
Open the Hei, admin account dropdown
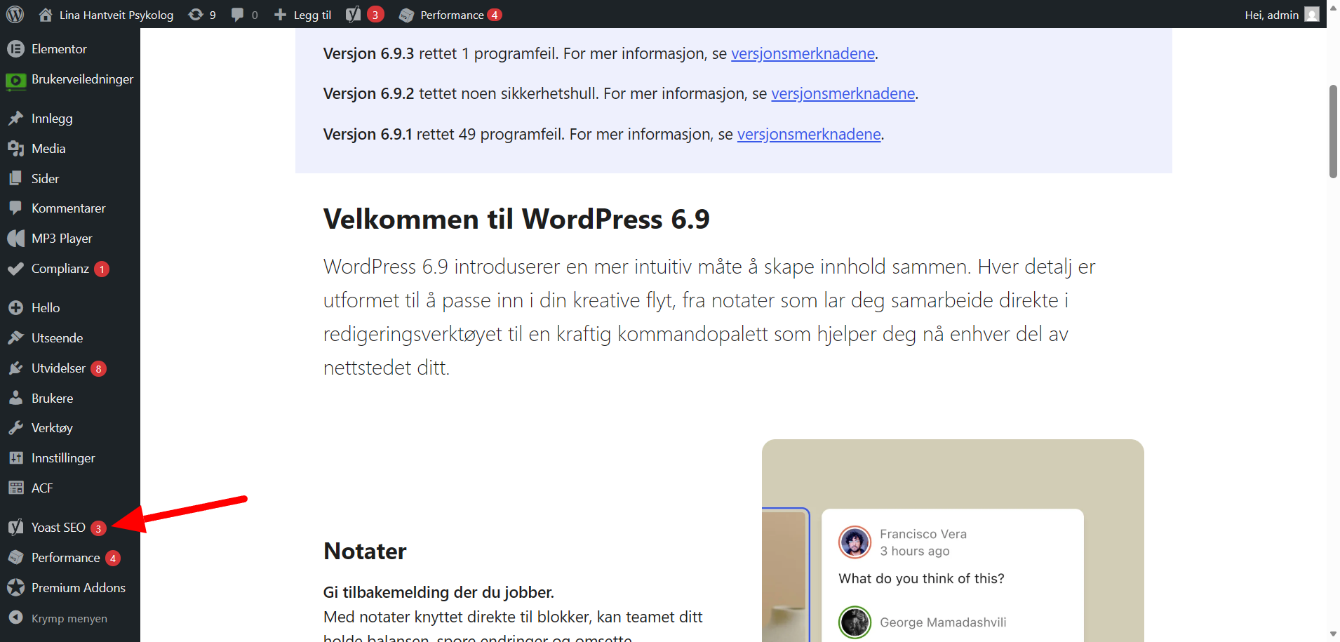[x=1273, y=14]
